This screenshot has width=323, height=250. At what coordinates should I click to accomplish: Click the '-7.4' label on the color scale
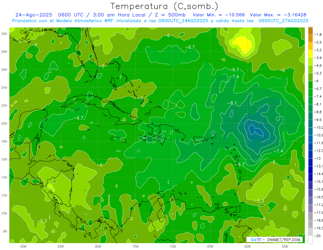coord(318,96)
